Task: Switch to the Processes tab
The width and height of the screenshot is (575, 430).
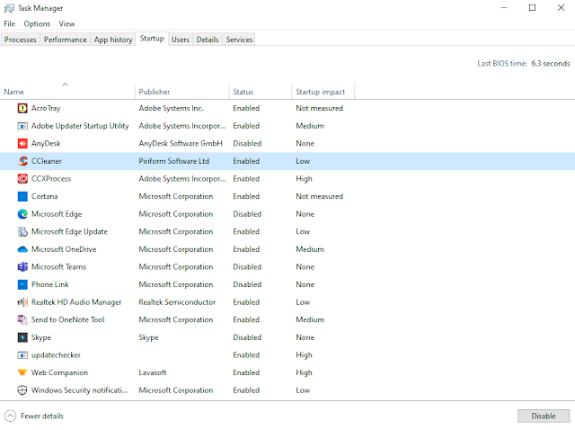Action: (x=20, y=40)
